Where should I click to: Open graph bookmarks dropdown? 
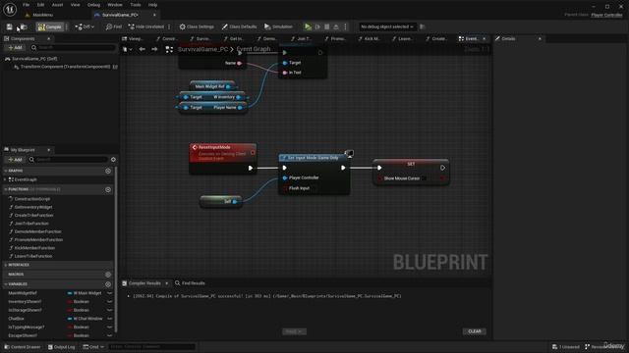127,49
